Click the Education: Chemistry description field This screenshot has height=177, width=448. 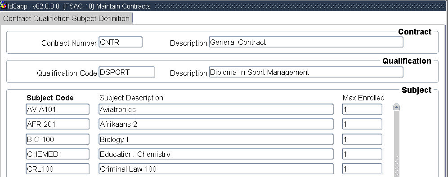(216, 154)
